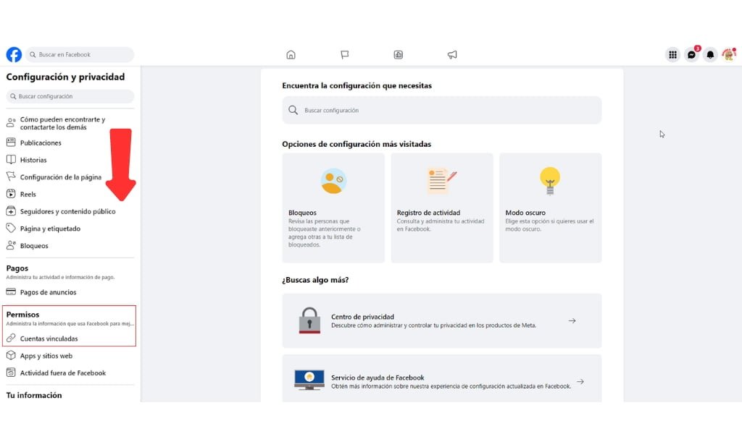
Task: Open Messenger icon showing 3 notifications
Action: coord(691,54)
